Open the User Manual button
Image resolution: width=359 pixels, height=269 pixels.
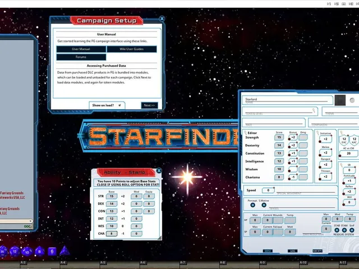(81, 49)
